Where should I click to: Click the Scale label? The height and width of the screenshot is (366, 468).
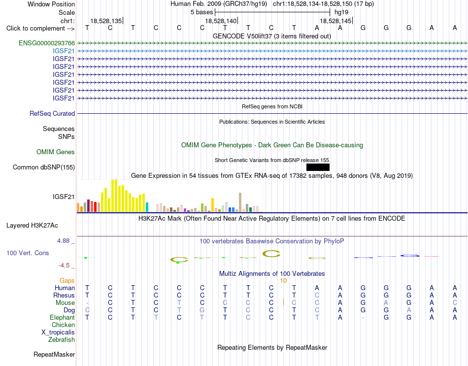[x=67, y=12]
